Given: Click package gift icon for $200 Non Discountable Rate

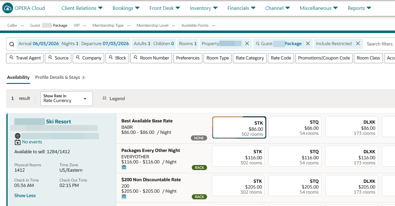Looking at the screenshot, I should coord(124,196).
